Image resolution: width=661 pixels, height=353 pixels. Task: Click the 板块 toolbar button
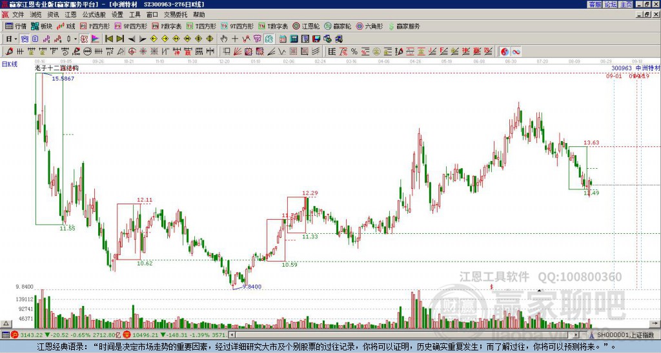pyautogui.click(x=41, y=26)
